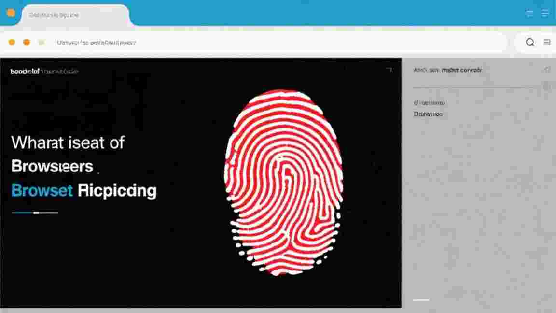Viewport: 556px width, 313px height.
Task: Click the first side panel list entry
Action: [x=429, y=103]
